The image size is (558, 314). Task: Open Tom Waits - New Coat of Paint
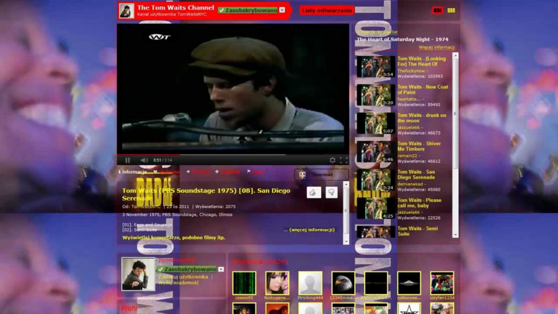click(423, 89)
